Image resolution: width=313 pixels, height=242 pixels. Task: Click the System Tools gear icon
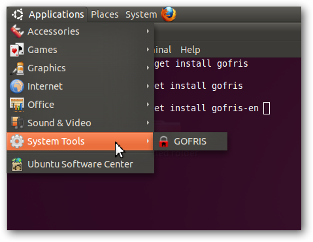pyautogui.click(x=17, y=141)
